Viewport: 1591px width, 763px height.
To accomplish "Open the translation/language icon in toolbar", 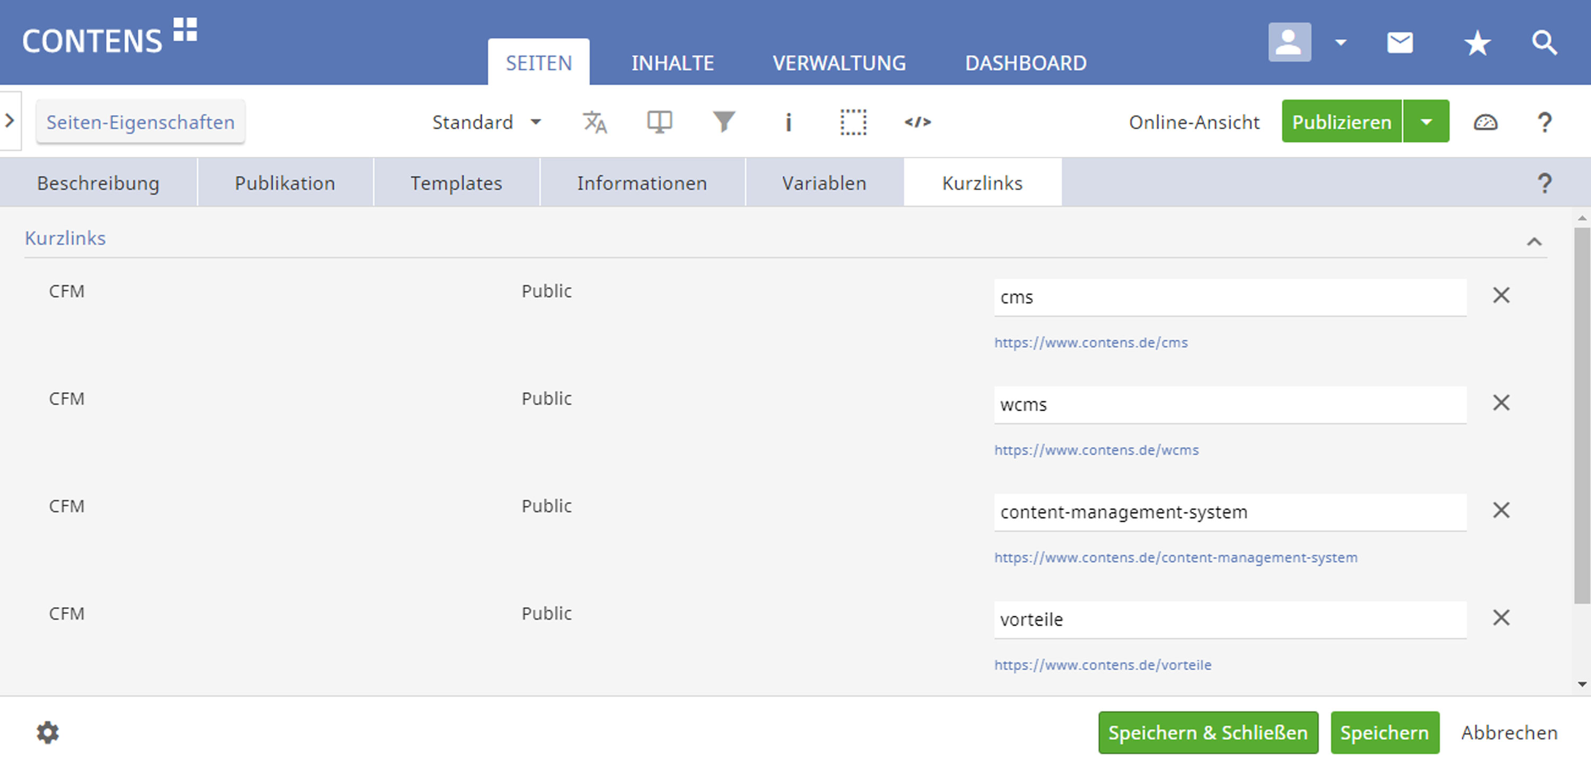I will [x=595, y=122].
